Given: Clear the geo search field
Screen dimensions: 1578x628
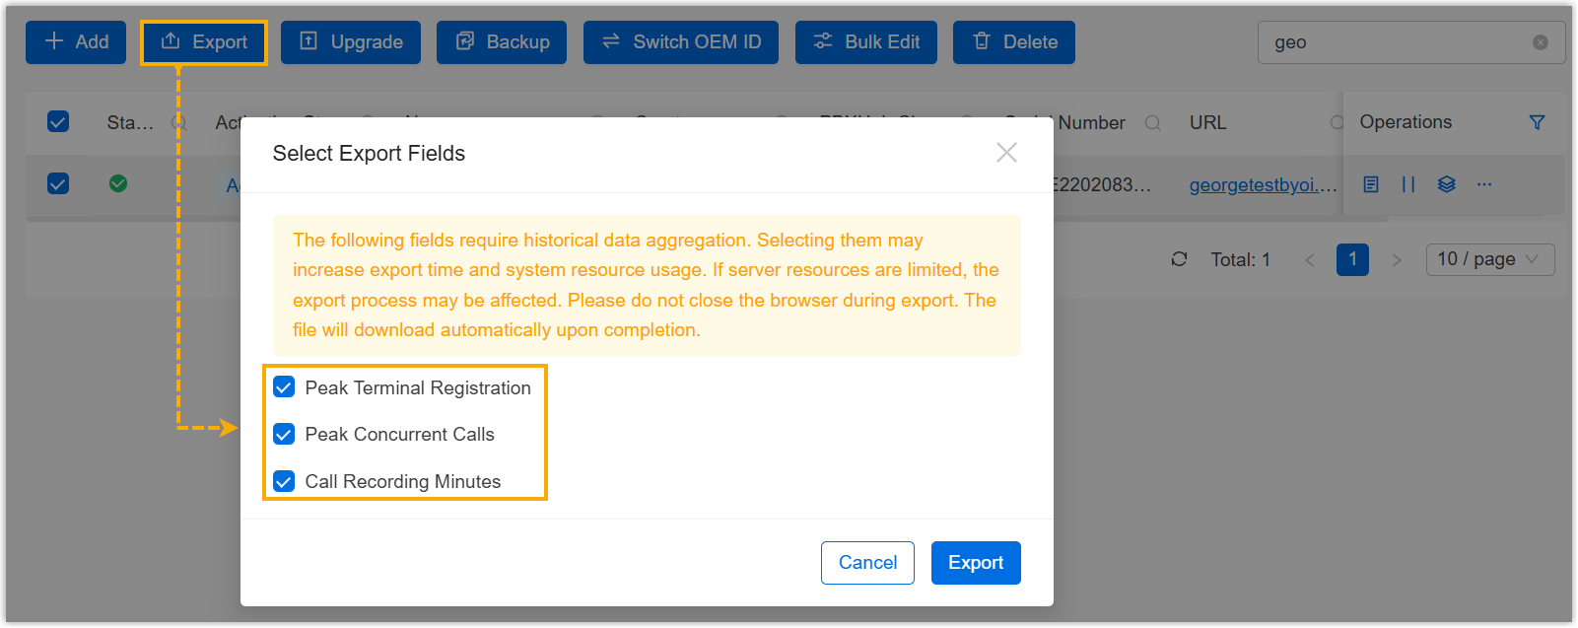Looking at the screenshot, I should click(1540, 42).
